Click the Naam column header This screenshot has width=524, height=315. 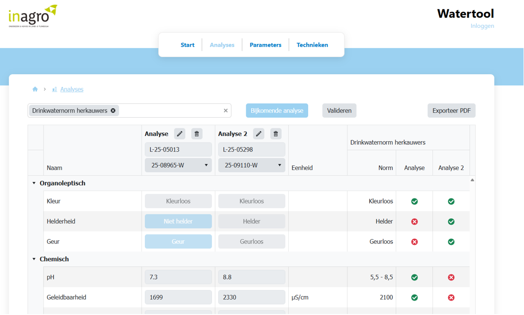coord(54,168)
